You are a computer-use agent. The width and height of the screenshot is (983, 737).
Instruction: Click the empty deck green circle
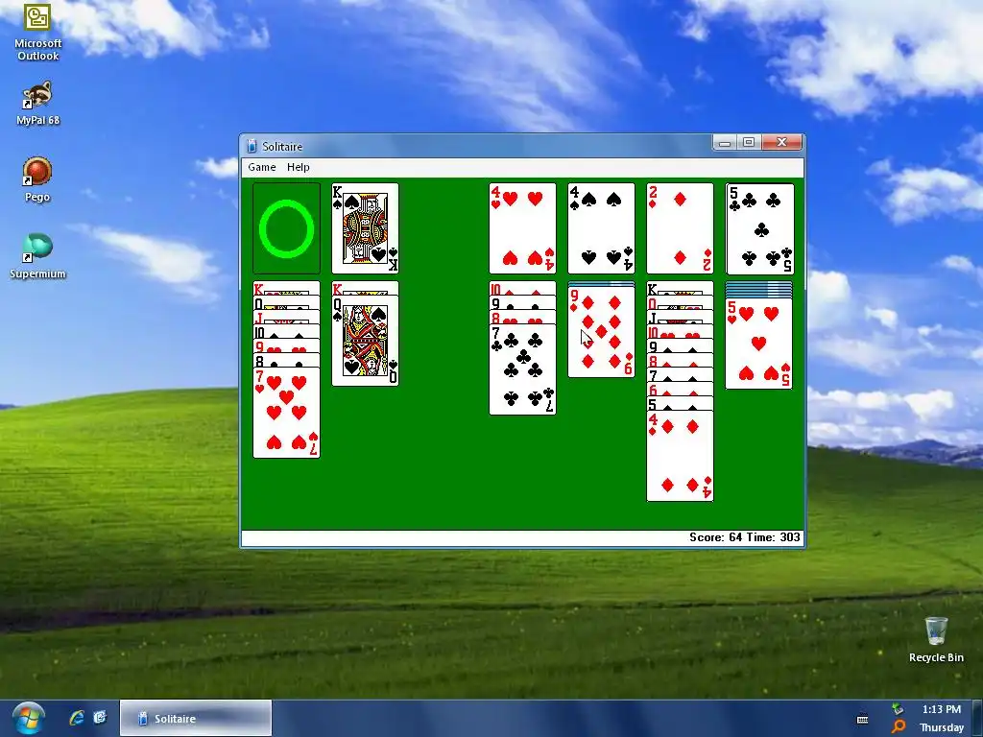click(286, 228)
